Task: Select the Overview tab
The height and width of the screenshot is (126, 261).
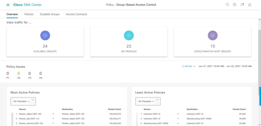Action: tap(12, 14)
